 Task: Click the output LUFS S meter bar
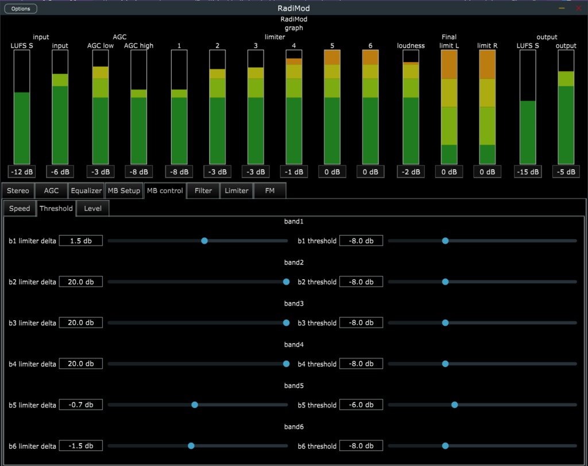point(528,107)
